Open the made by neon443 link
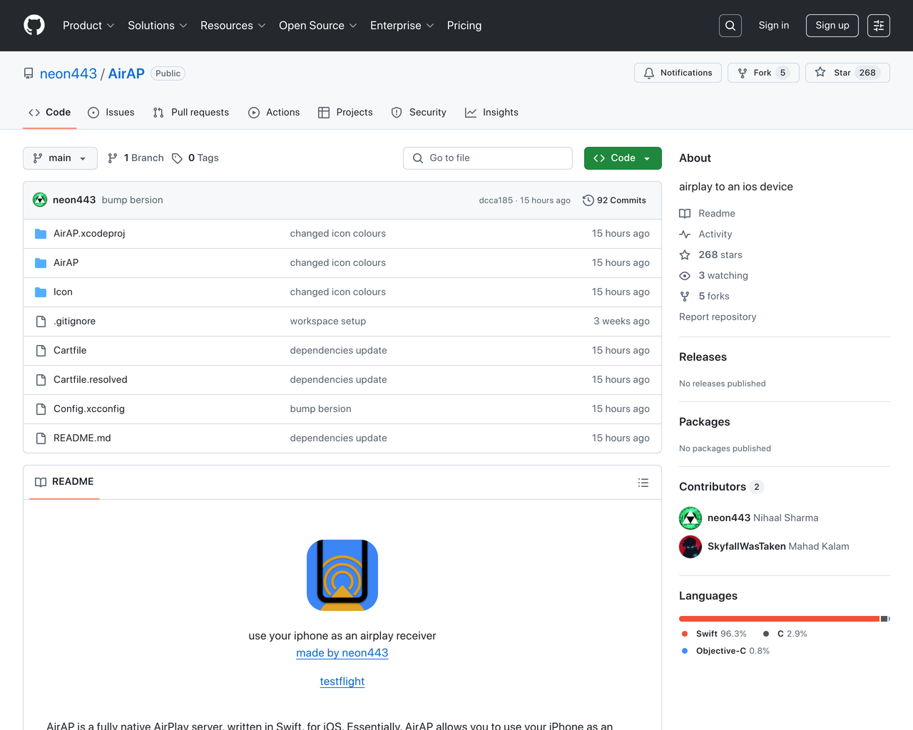 click(342, 653)
